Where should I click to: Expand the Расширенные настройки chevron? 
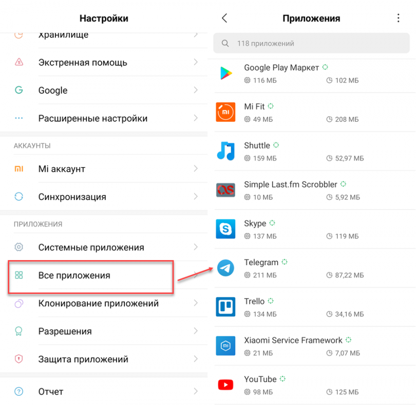click(x=196, y=118)
